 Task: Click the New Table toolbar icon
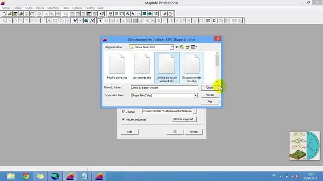(4, 14)
